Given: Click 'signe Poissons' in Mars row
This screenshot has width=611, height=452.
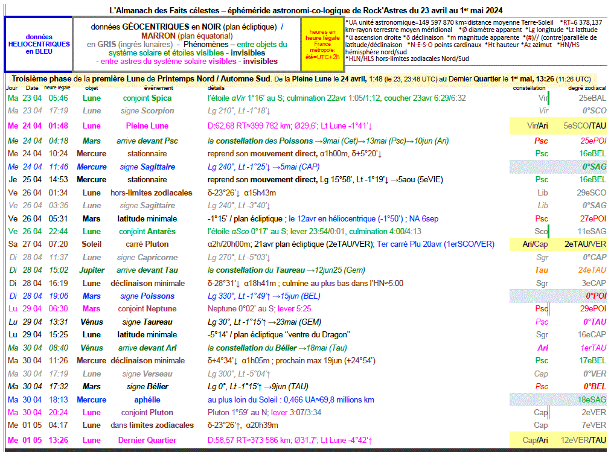Looking at the screenshot, I should tap(147, 296).
